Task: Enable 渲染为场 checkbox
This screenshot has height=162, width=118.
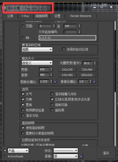Action: [23, 115]
